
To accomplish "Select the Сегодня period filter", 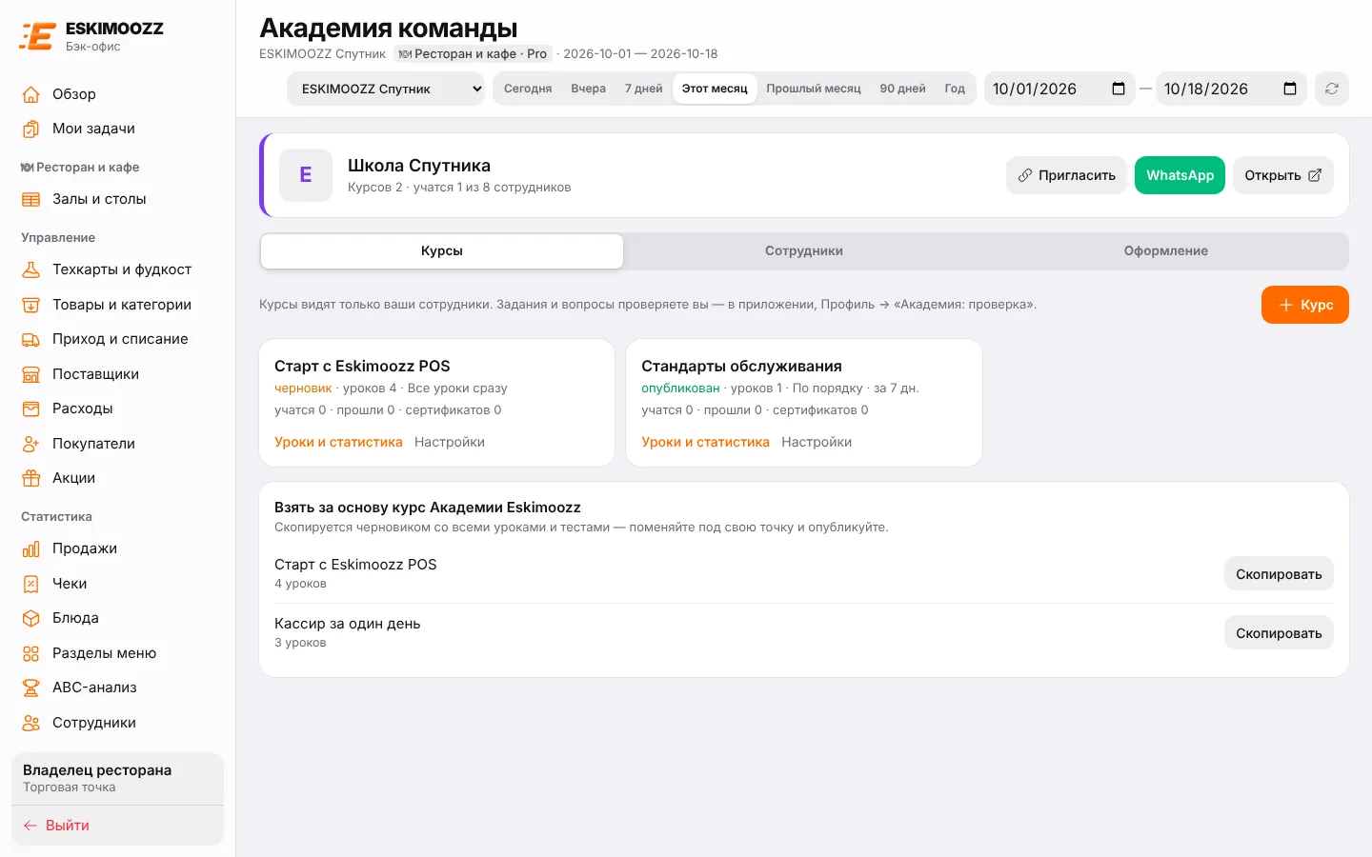I will pyautogui.click(x=528, y=89).
